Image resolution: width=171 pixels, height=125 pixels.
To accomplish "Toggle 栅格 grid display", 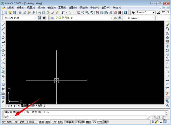I will 48,122.
